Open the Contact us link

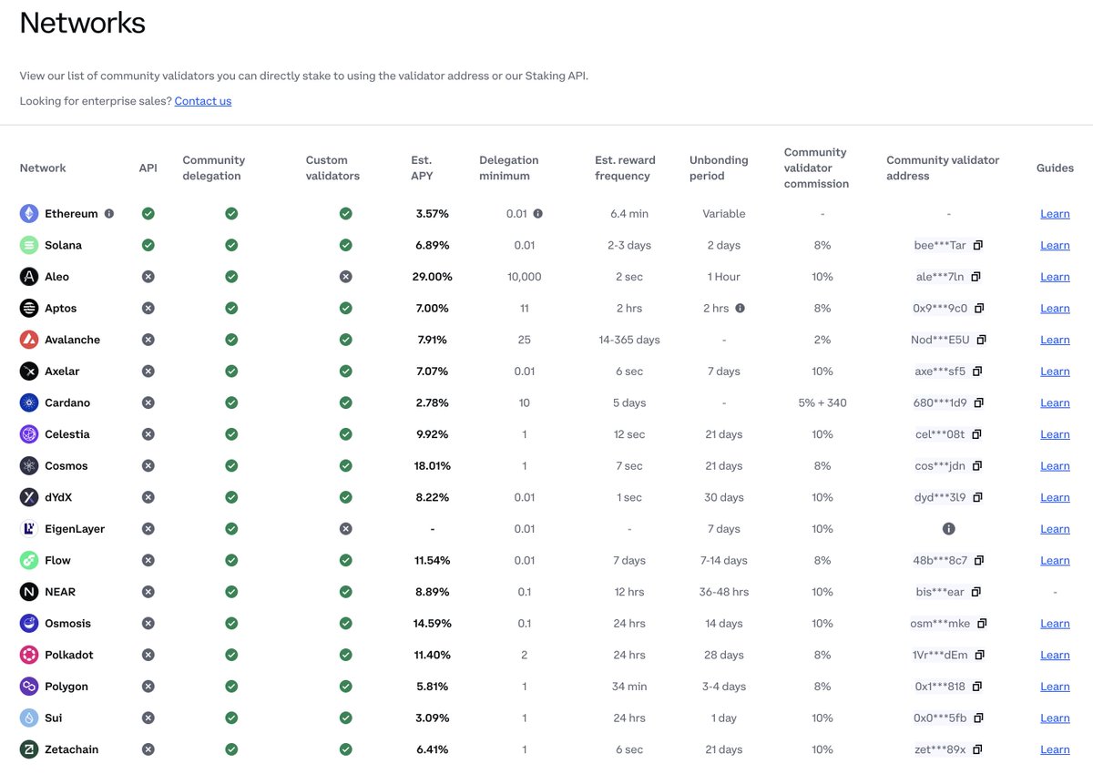tap(203, 101)
